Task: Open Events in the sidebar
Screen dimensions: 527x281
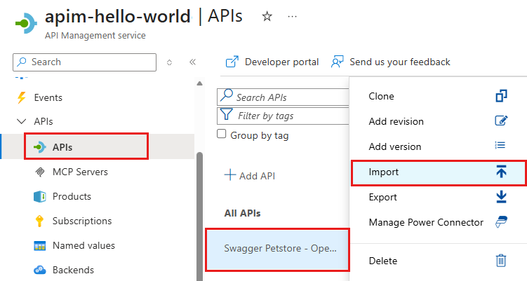Action: [48, 97]
